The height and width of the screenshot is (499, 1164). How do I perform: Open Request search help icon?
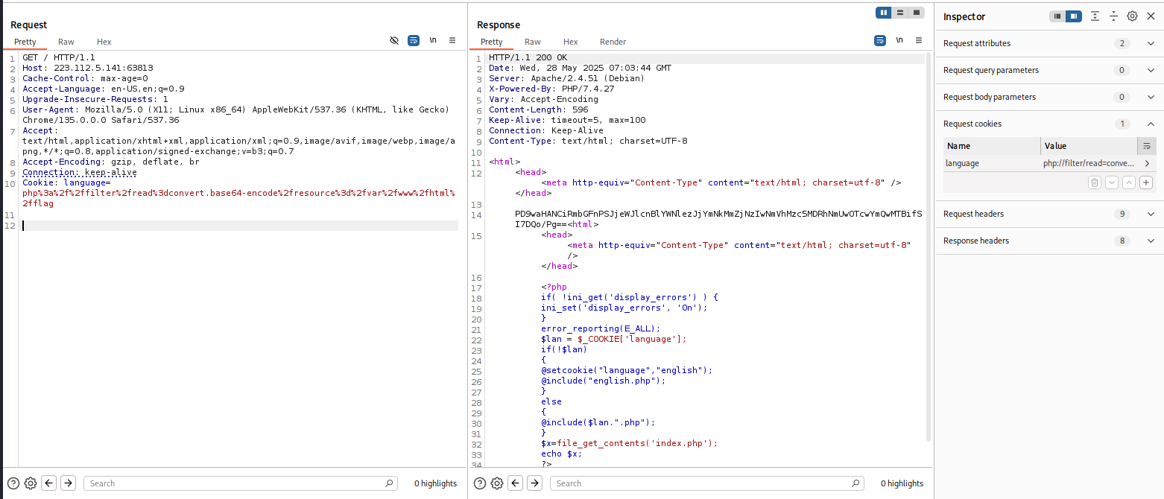(x=13, y=483)
